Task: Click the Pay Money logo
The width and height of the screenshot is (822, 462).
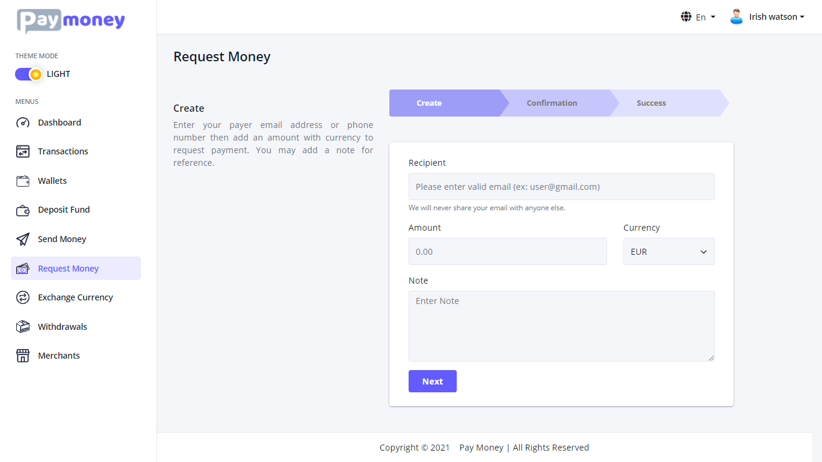Action: (x=70, y=21)
